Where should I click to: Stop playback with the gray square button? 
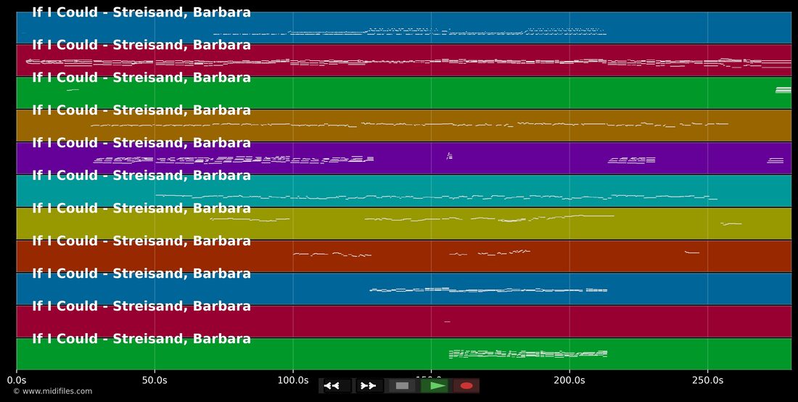402,386
